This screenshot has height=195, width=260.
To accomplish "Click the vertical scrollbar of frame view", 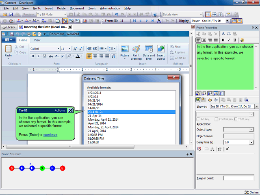I will click(x=191, y=66).
